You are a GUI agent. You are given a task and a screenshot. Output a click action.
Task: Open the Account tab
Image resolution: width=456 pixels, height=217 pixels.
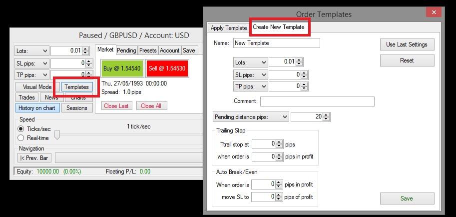(x=169, y=50)
